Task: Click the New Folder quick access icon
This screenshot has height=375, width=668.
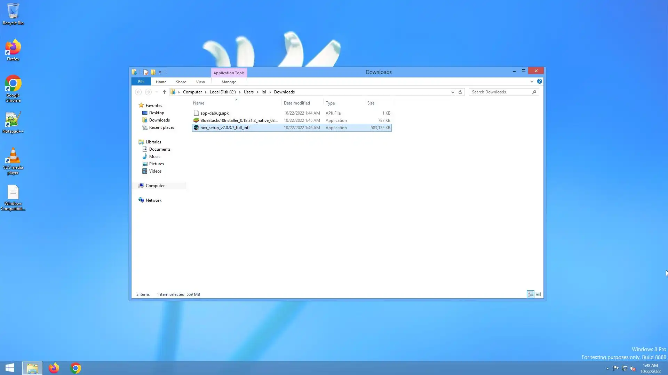Action: point(153,72)
